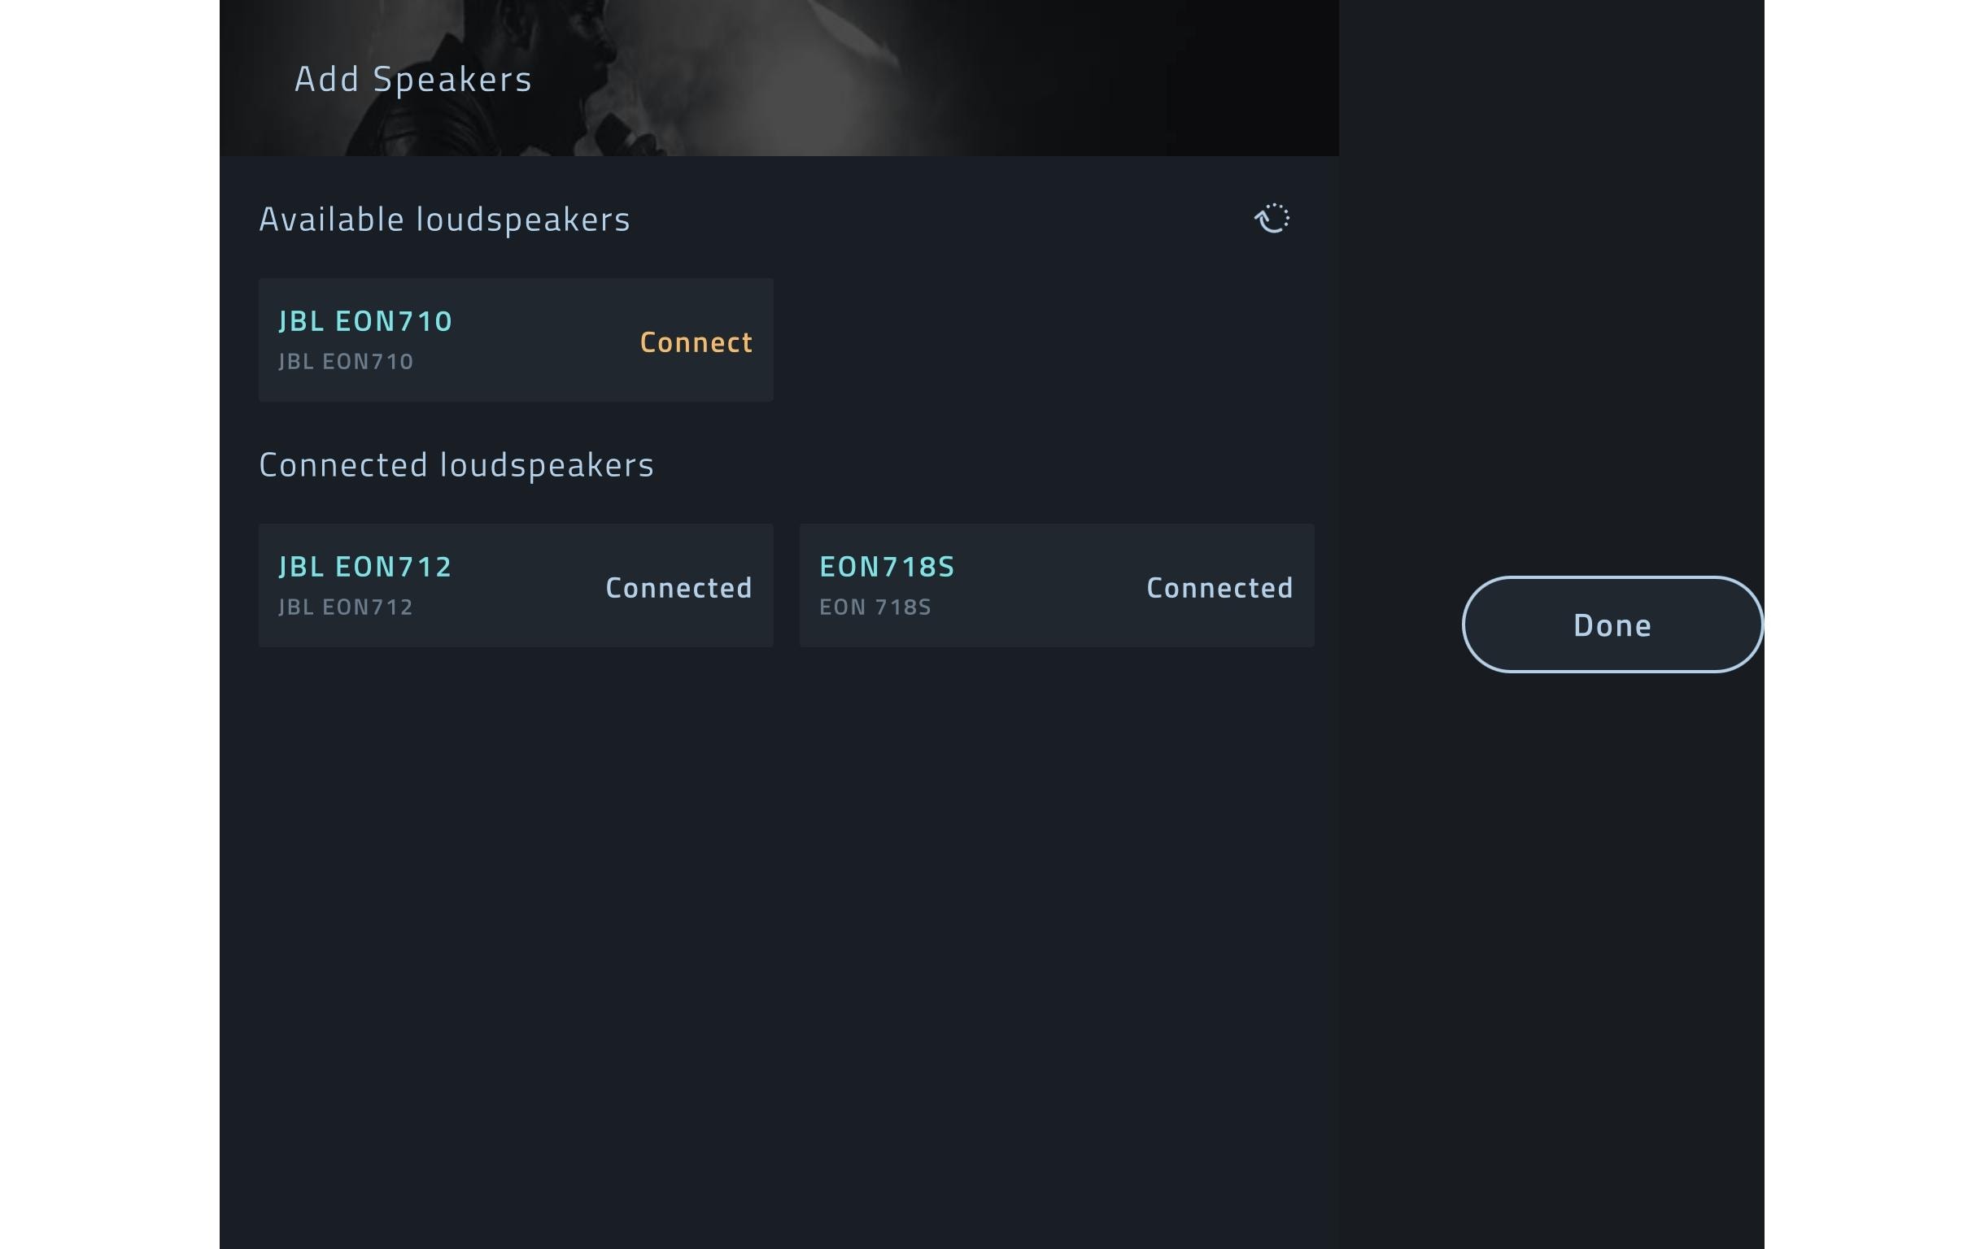The width and height of the screenshot is (1985, 1249).
Task: Click the gray EON 718S model subtitle
Action: [875, 607]
